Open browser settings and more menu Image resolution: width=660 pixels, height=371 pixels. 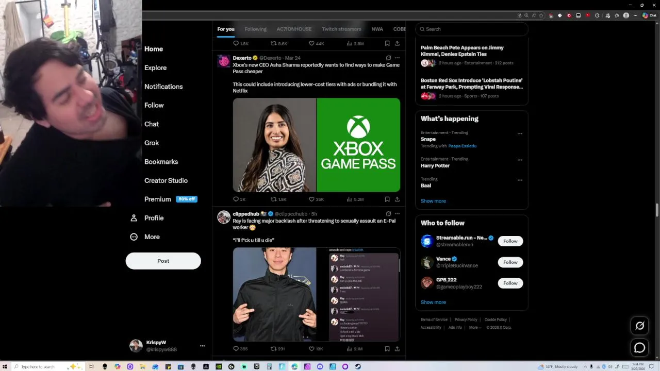click(635, 15)
